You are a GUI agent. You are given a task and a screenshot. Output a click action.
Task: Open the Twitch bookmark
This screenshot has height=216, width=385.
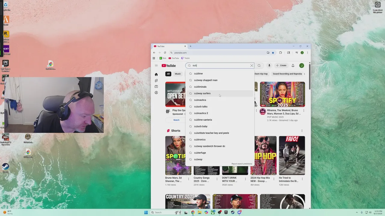coord(185,58)
